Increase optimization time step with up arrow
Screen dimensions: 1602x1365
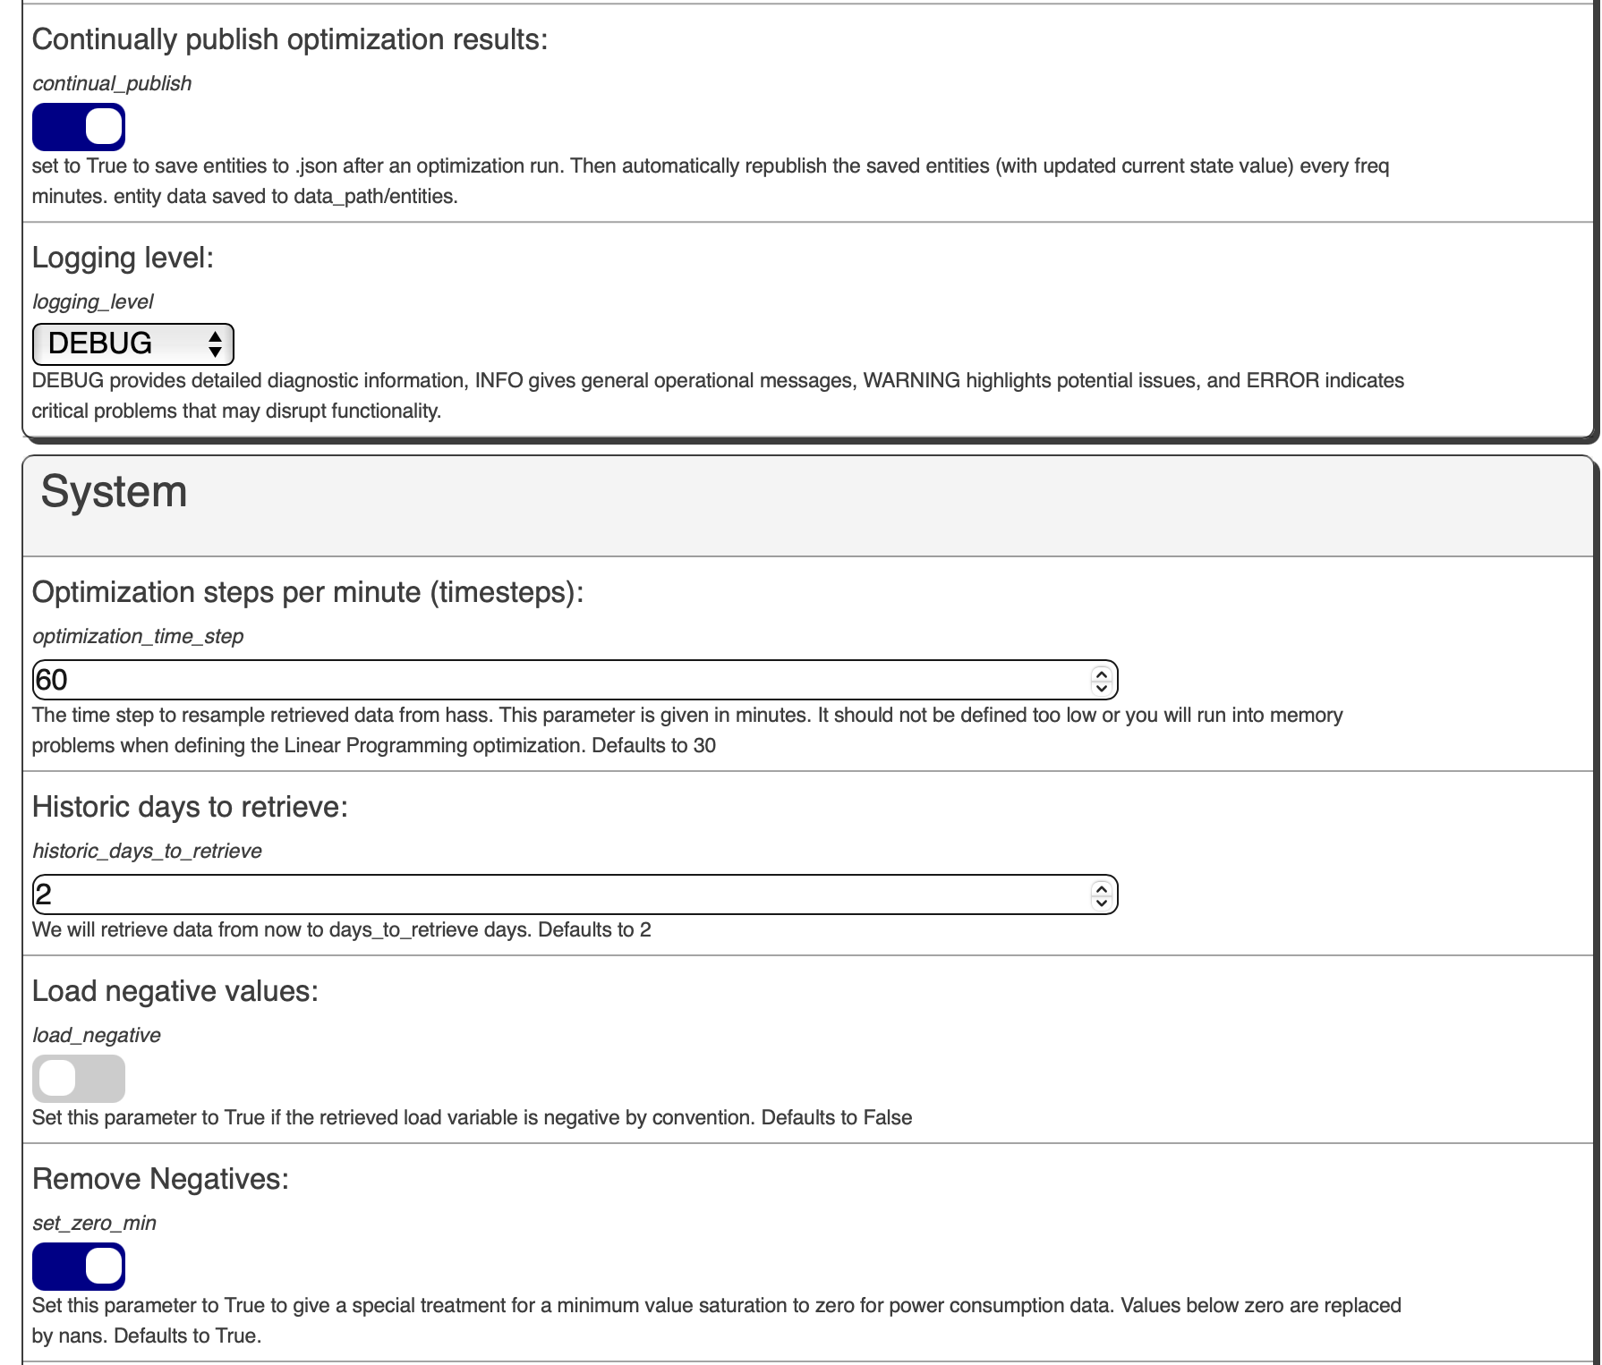point(1102,673)
